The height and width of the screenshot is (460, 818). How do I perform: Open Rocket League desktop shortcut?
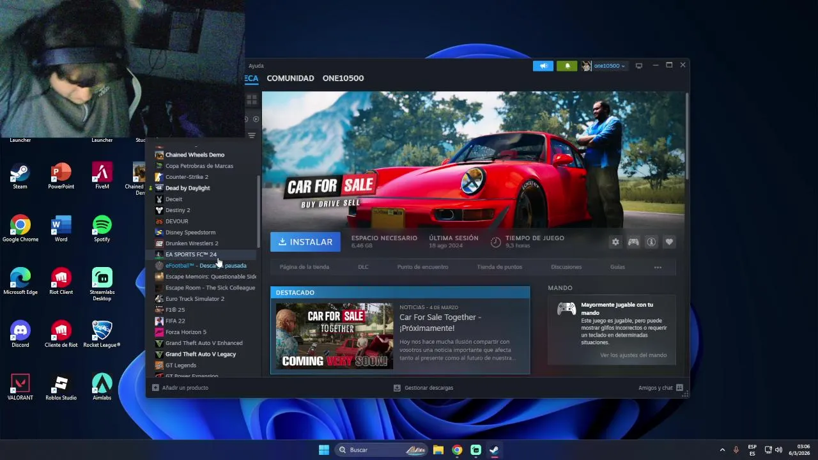tap(102, 334)
